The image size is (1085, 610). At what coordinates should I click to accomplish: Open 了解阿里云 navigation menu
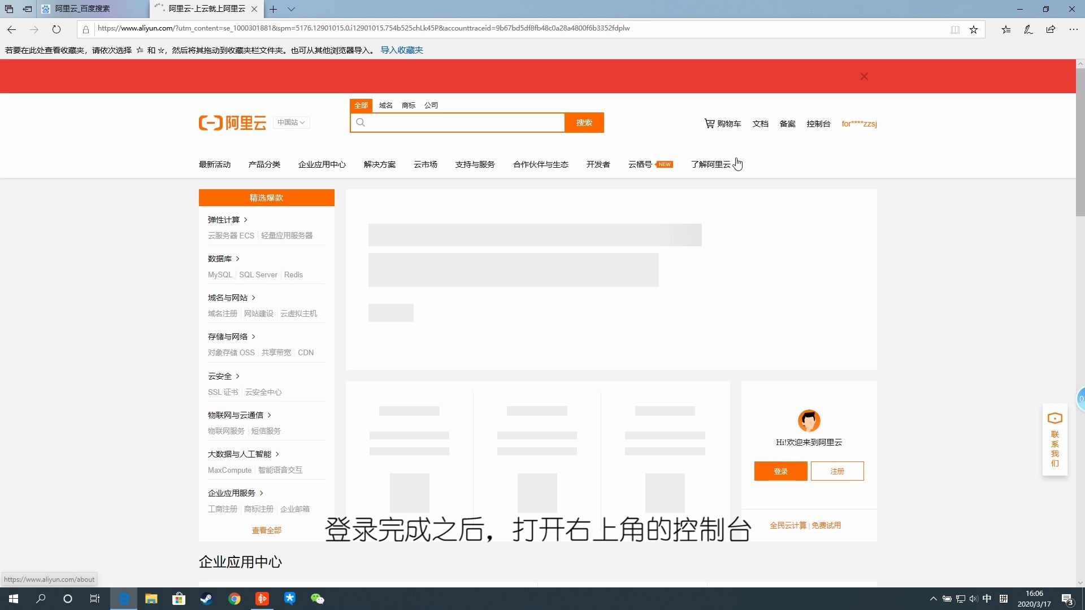coord(710,164)
